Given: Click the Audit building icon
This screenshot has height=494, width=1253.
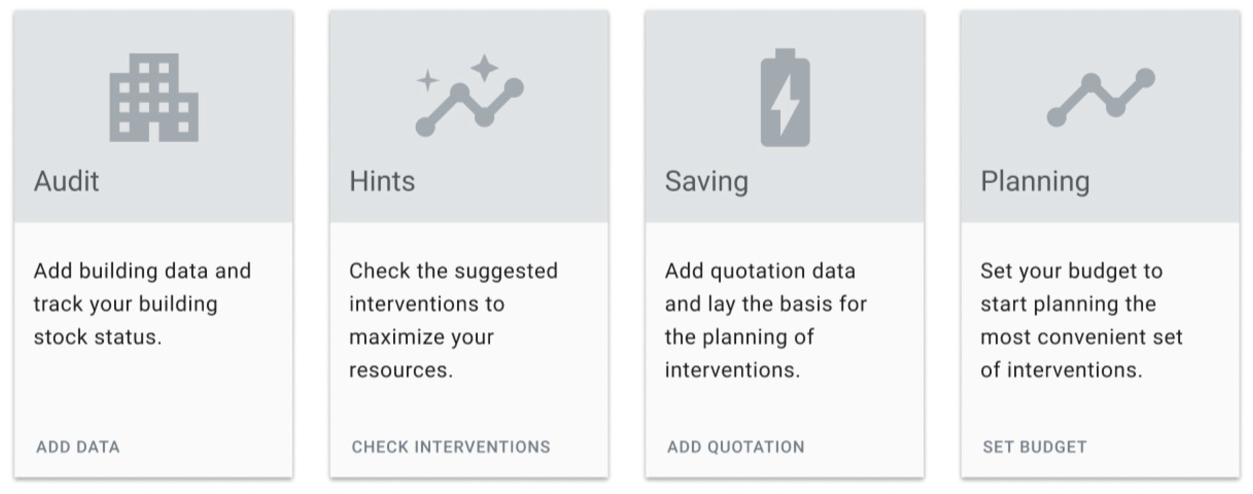Looking at the screenshot, I should tap(154, 98).
